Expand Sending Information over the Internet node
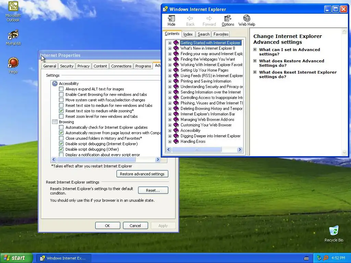The width and height of the screenshot is (351, 263). [170, 92]
